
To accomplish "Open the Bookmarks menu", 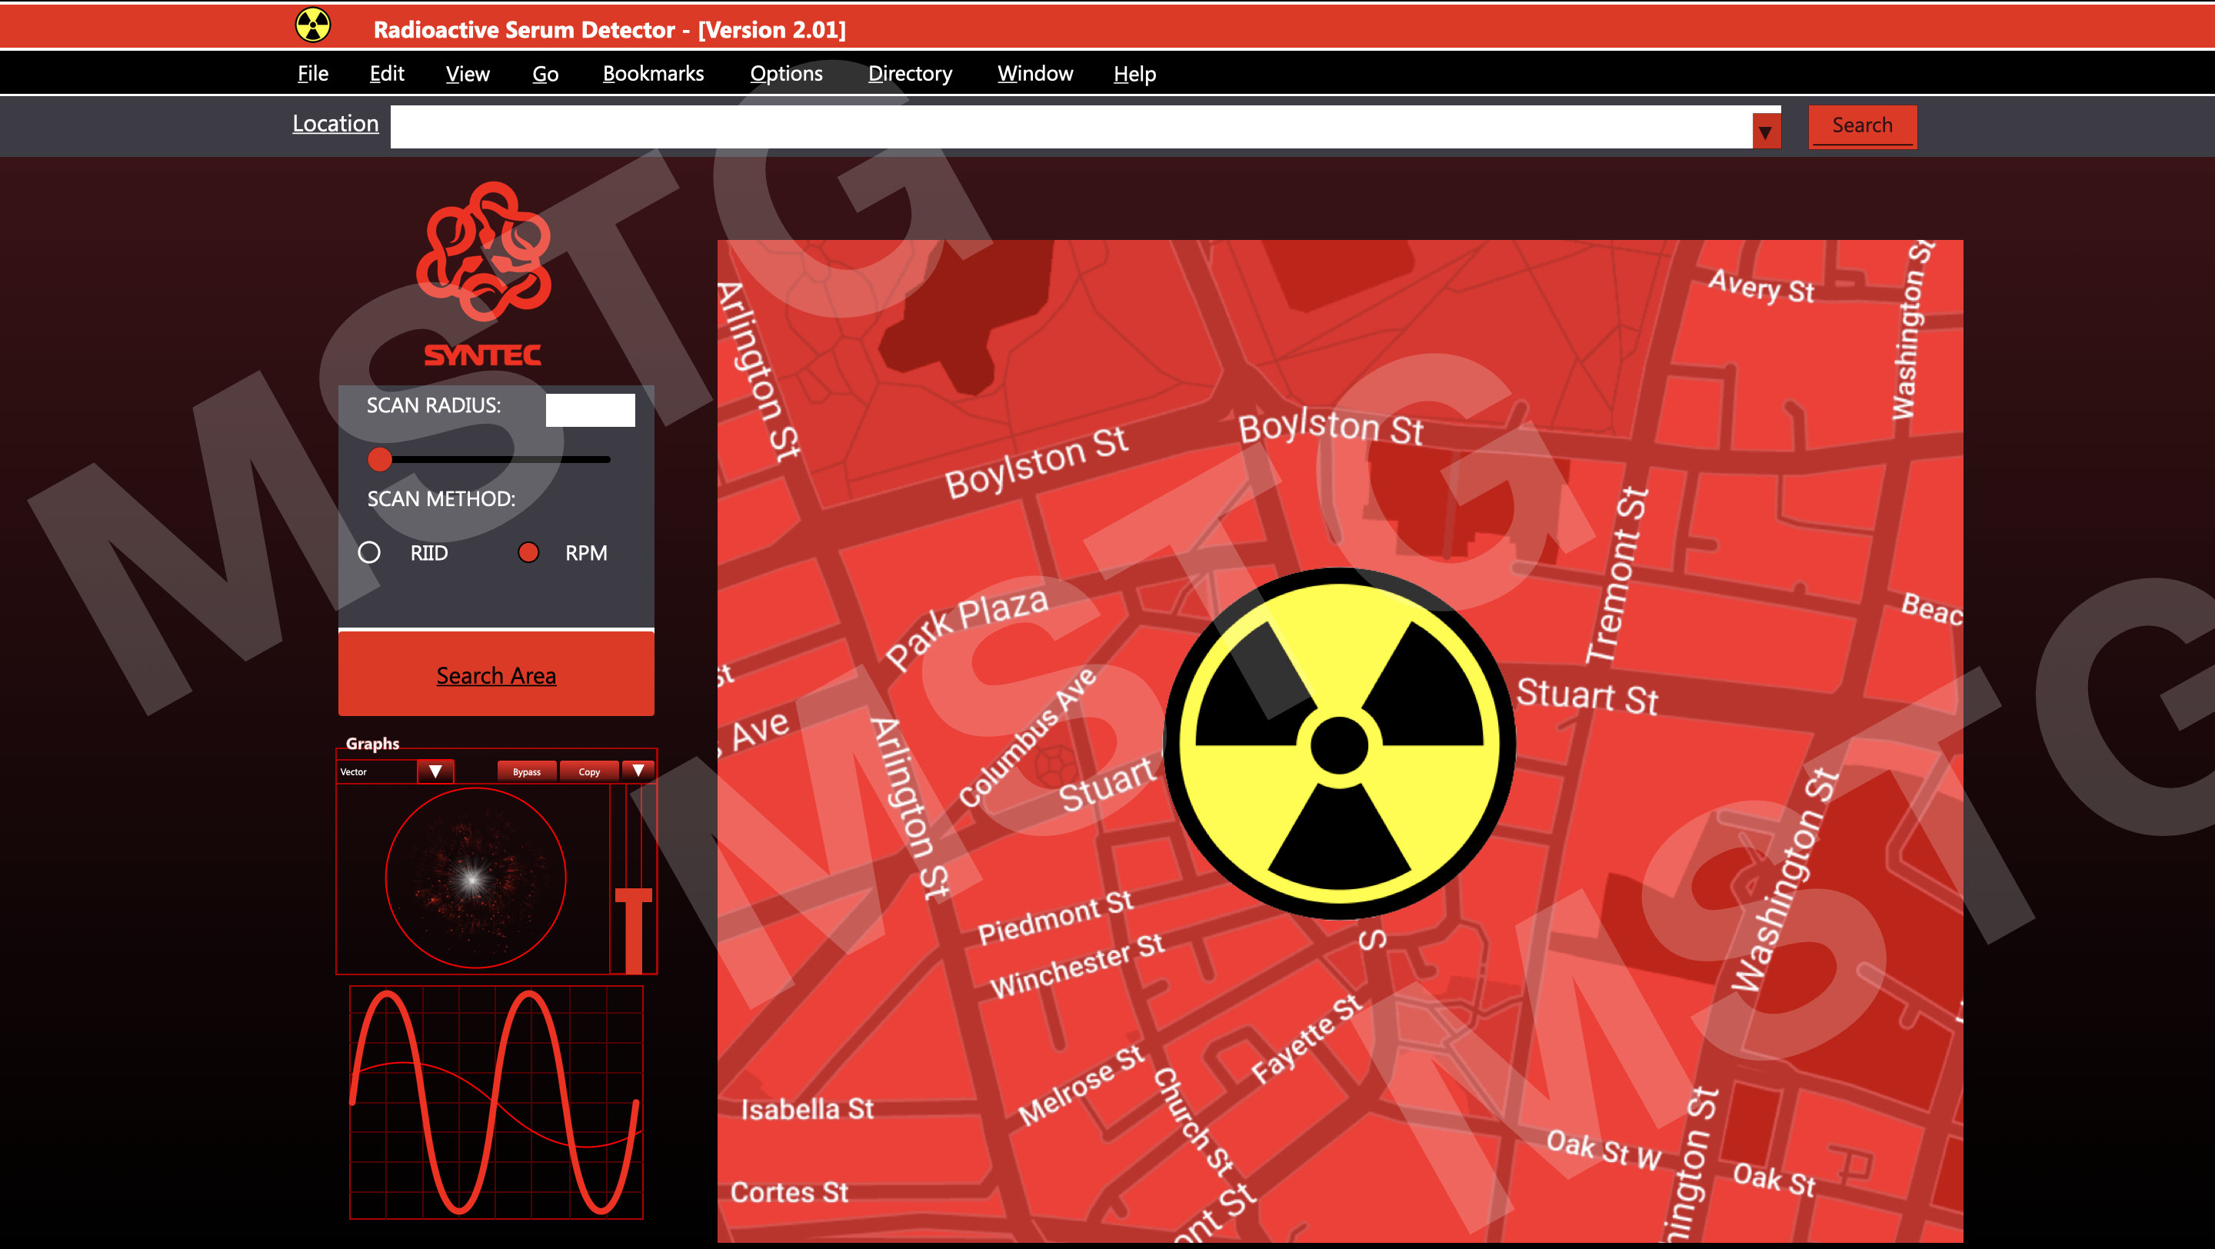I will 654,73.
